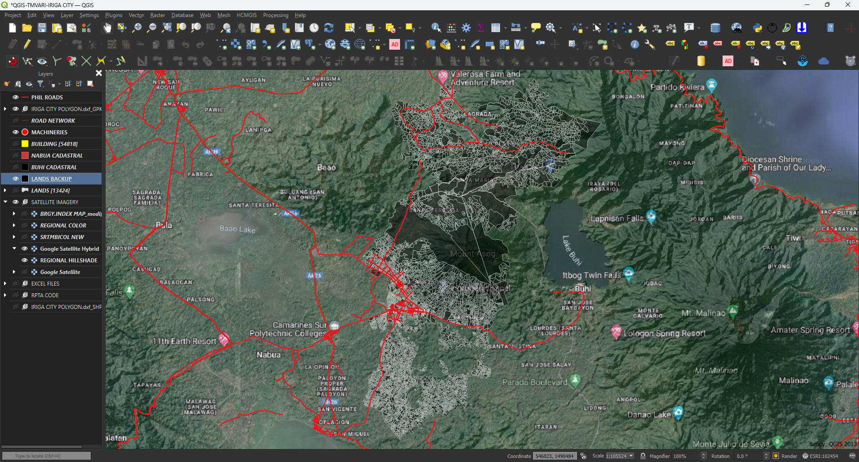Viewport: 859px width, 462px height.
Task: Expand the EXCEL FILES group
Action: 5,283
